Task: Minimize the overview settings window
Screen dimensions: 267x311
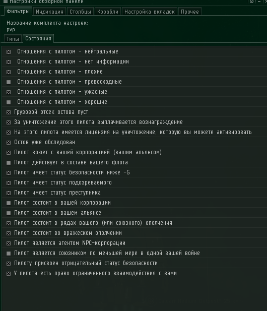Action: [259, 2]
